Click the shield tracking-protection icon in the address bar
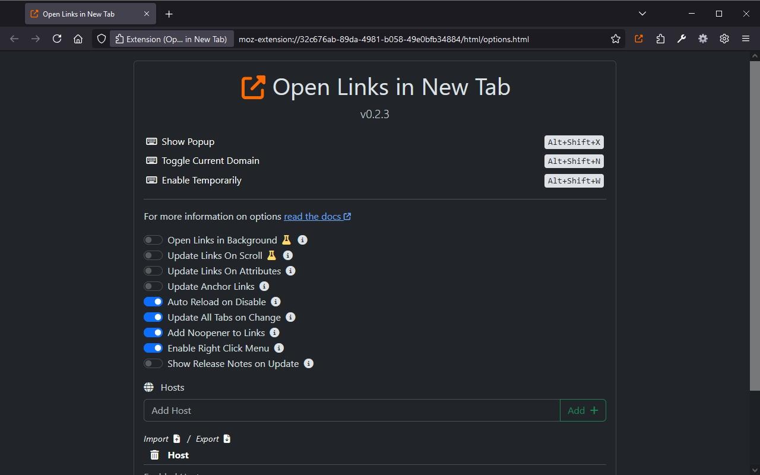Image resolution: width=760 pixels, height=475 pixels. point(102,39)
